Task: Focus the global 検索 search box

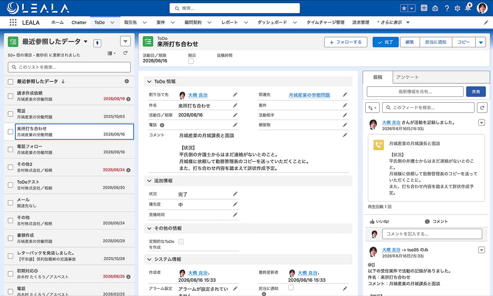Action: 234,8
